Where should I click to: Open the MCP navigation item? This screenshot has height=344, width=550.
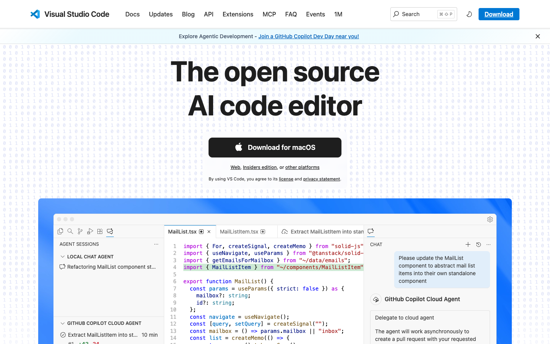(269, 14)
